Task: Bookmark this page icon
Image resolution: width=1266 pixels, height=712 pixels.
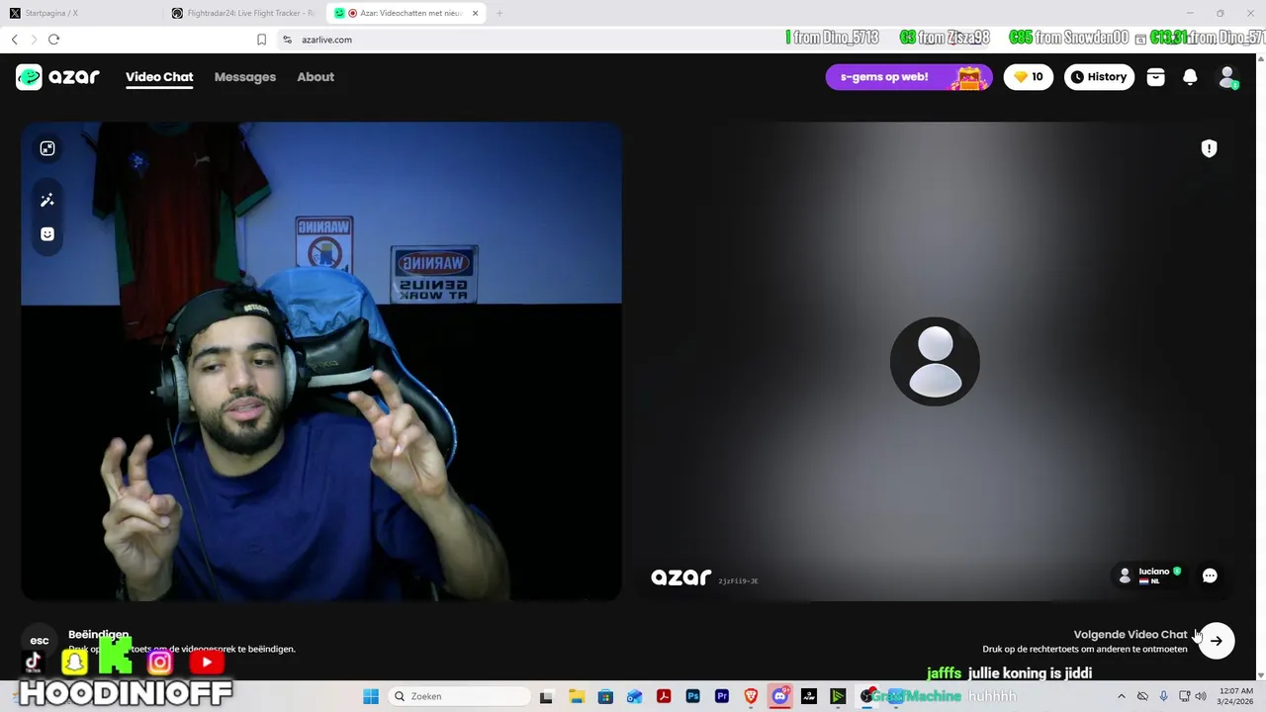Action: tap(261, 40)
